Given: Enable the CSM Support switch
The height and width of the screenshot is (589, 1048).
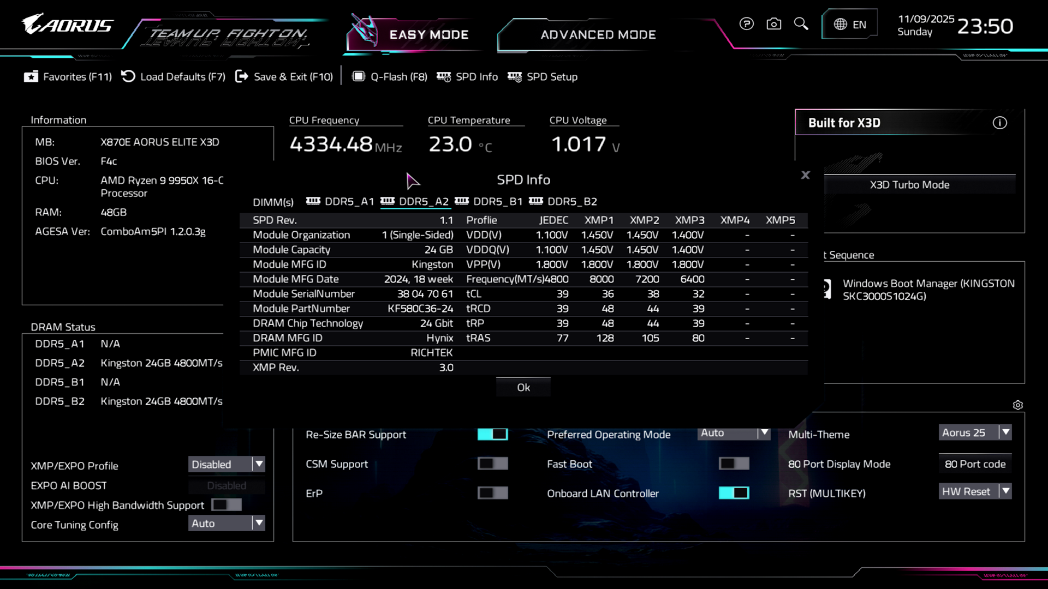Looking at the screenshot, I should pos(492,464).
